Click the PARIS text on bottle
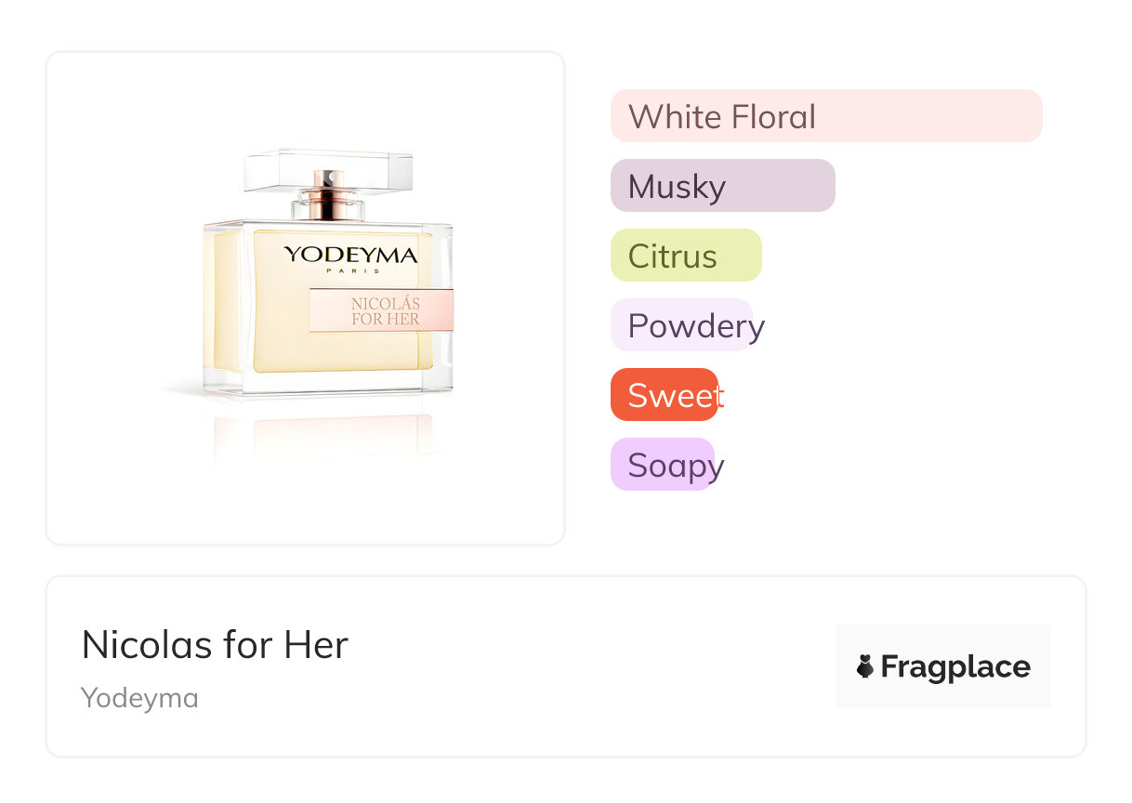Screen dimensions: 1132x803 pos(350,270)
